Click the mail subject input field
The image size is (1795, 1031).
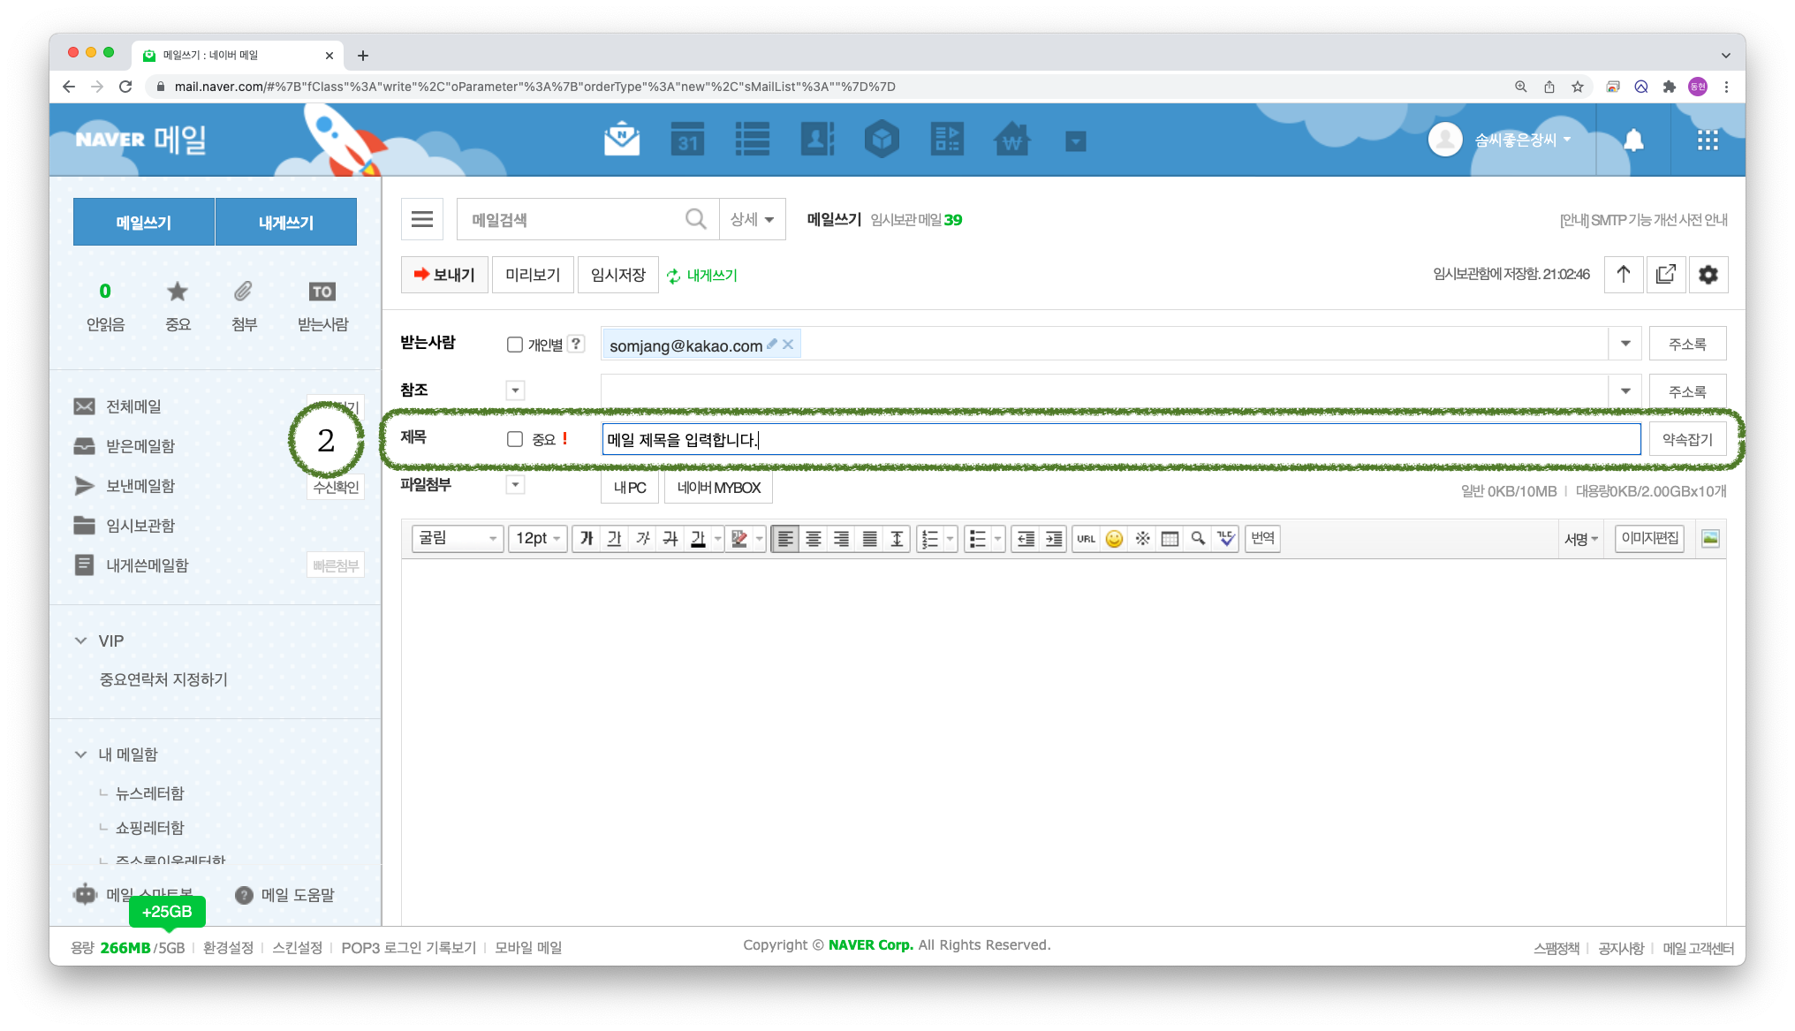pos(1120,439)
